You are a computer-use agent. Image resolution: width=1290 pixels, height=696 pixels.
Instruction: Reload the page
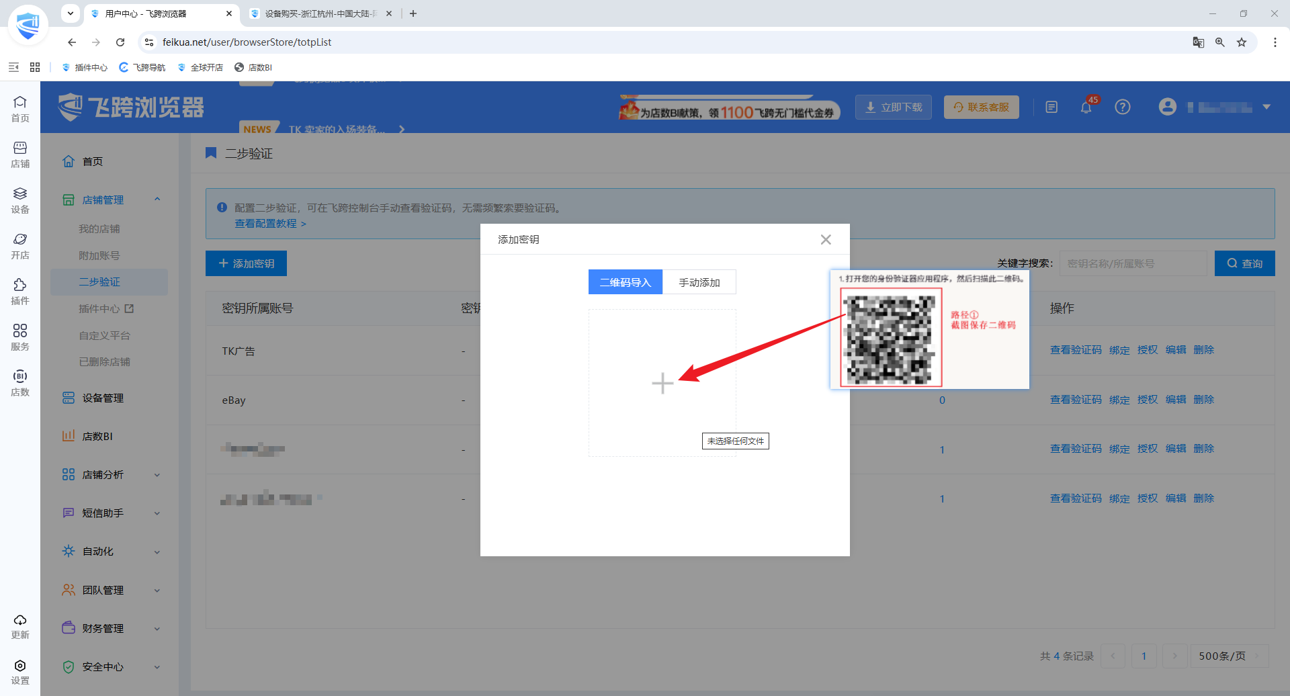pyautogui.click(x=120, y=42)
